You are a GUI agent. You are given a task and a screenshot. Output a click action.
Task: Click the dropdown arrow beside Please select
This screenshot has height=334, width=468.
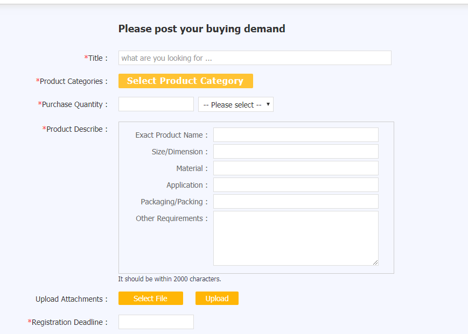(x=268, y=104)
